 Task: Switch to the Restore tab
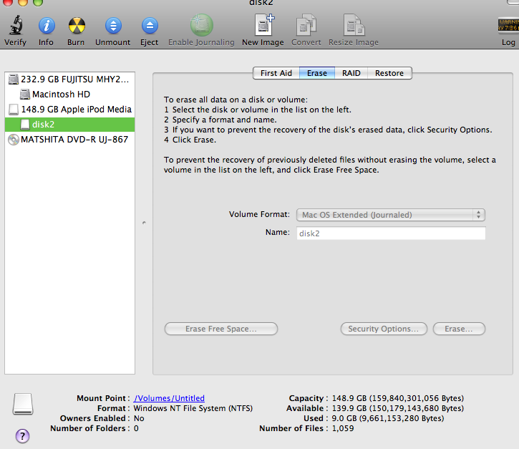click(389, 73)
